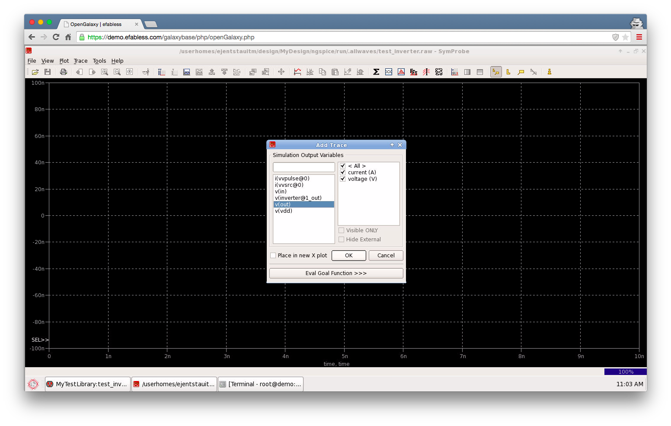This screenshot has height=426, width=671.
Task: Click the browser back arrow
Action: point(32,37)
